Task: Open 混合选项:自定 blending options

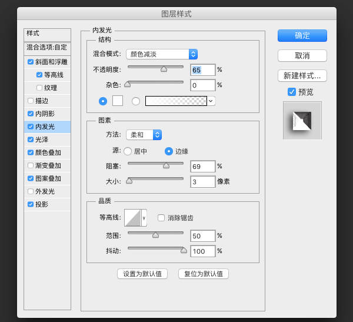Action: click(47, 47)
